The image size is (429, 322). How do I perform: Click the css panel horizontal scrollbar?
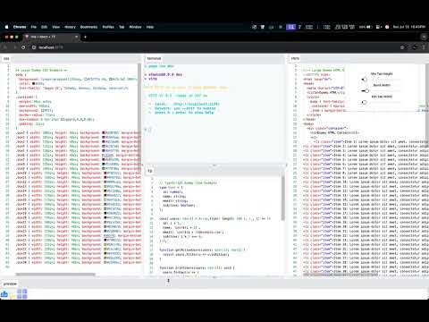pyautogui.click(x=55, y=275)
